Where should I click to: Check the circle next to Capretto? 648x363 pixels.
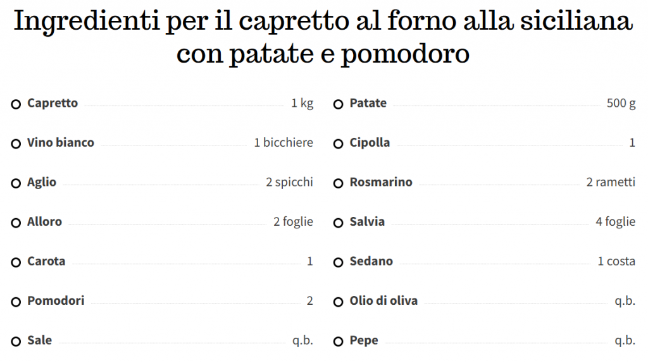(16, 104)
